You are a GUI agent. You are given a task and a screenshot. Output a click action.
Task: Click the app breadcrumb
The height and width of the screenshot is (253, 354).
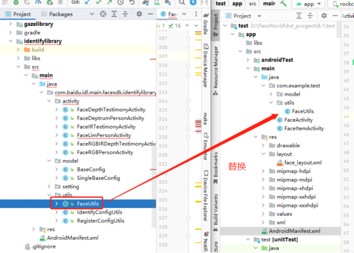[x=237, y=3]
